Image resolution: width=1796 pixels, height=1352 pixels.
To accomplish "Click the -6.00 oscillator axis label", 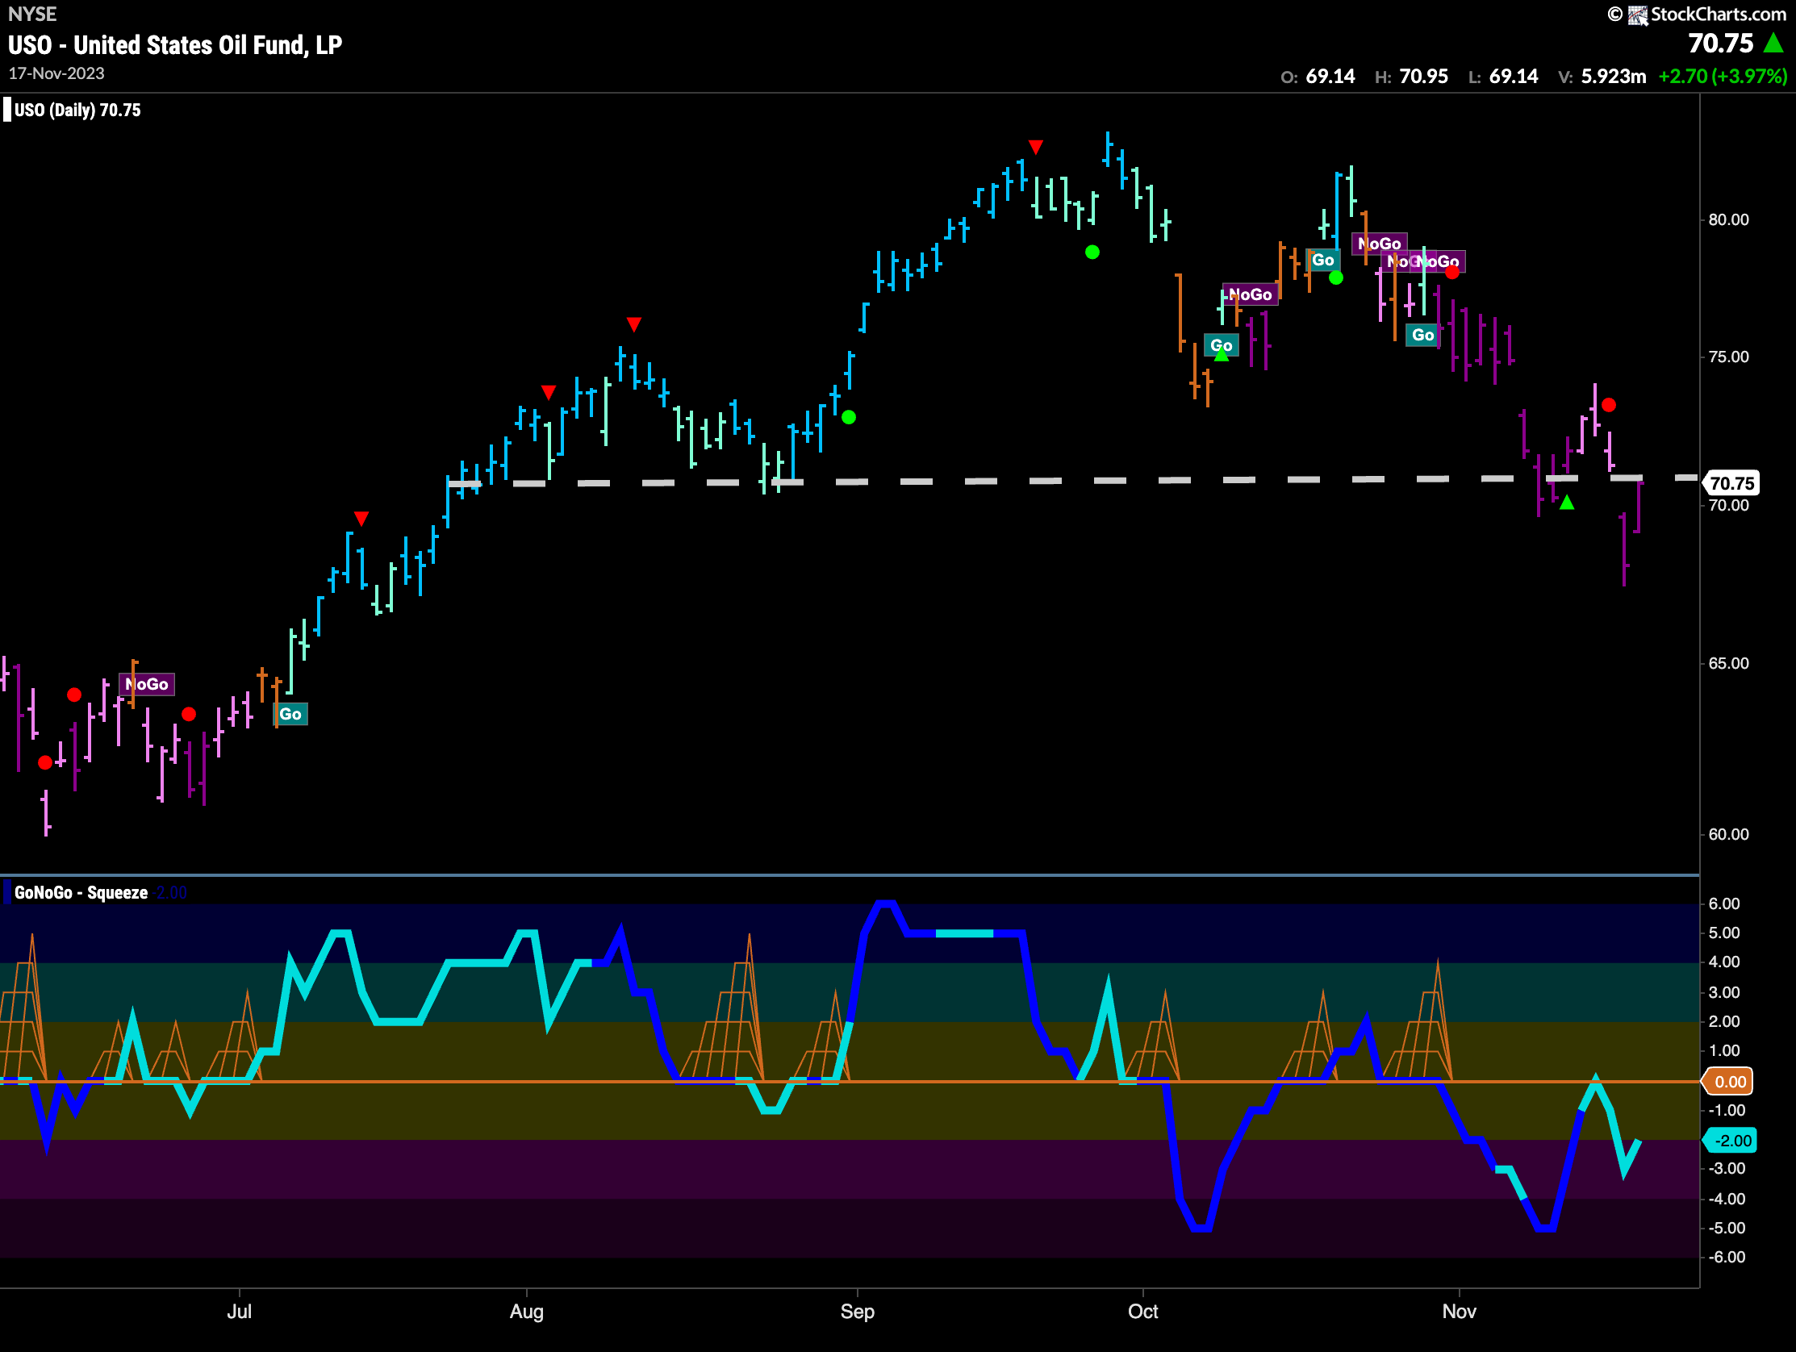I will (x=1725, y=1257).
